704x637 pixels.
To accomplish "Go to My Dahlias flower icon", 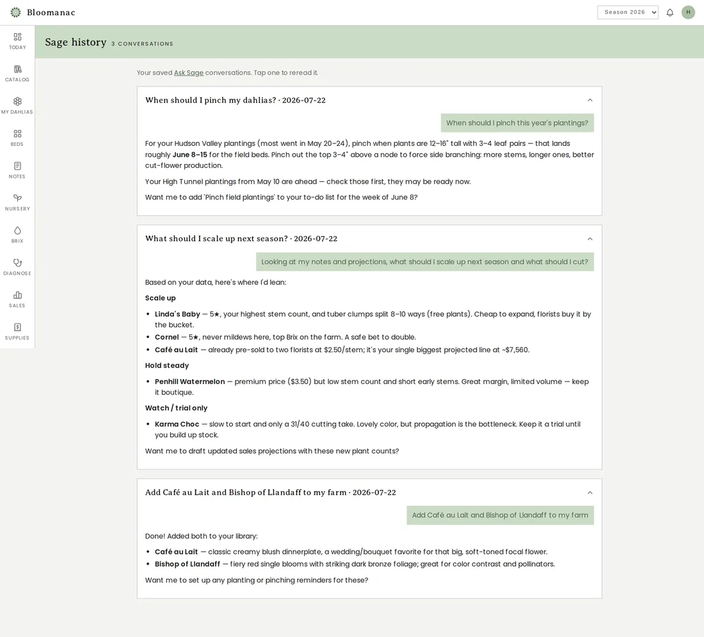I will (17, 102).
